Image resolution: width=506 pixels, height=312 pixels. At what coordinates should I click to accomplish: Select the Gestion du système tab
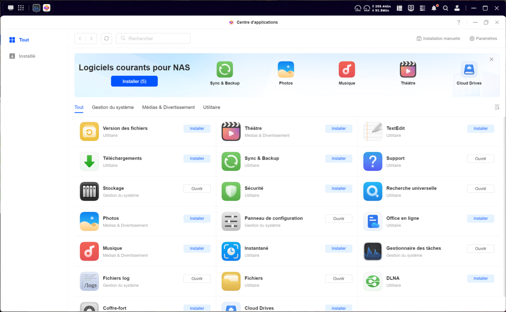113,107
